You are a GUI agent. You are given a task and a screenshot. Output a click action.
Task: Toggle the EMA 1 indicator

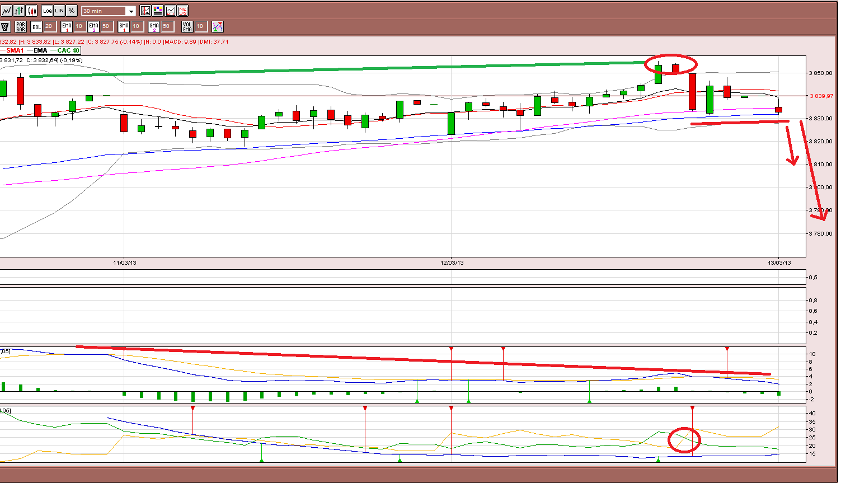(67, 26)
